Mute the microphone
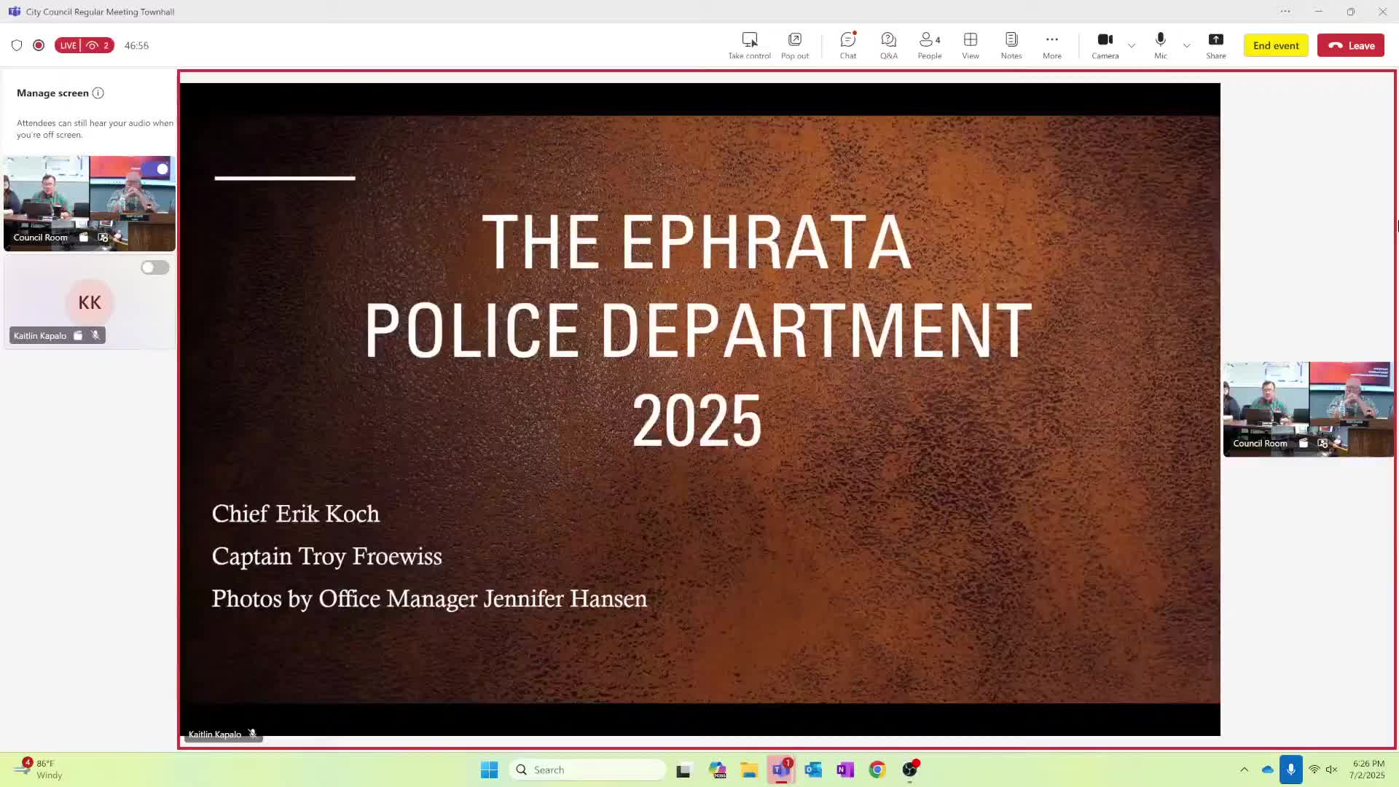The height and width of the screenshot is (787, 1399). click(x=1160, y=45)
